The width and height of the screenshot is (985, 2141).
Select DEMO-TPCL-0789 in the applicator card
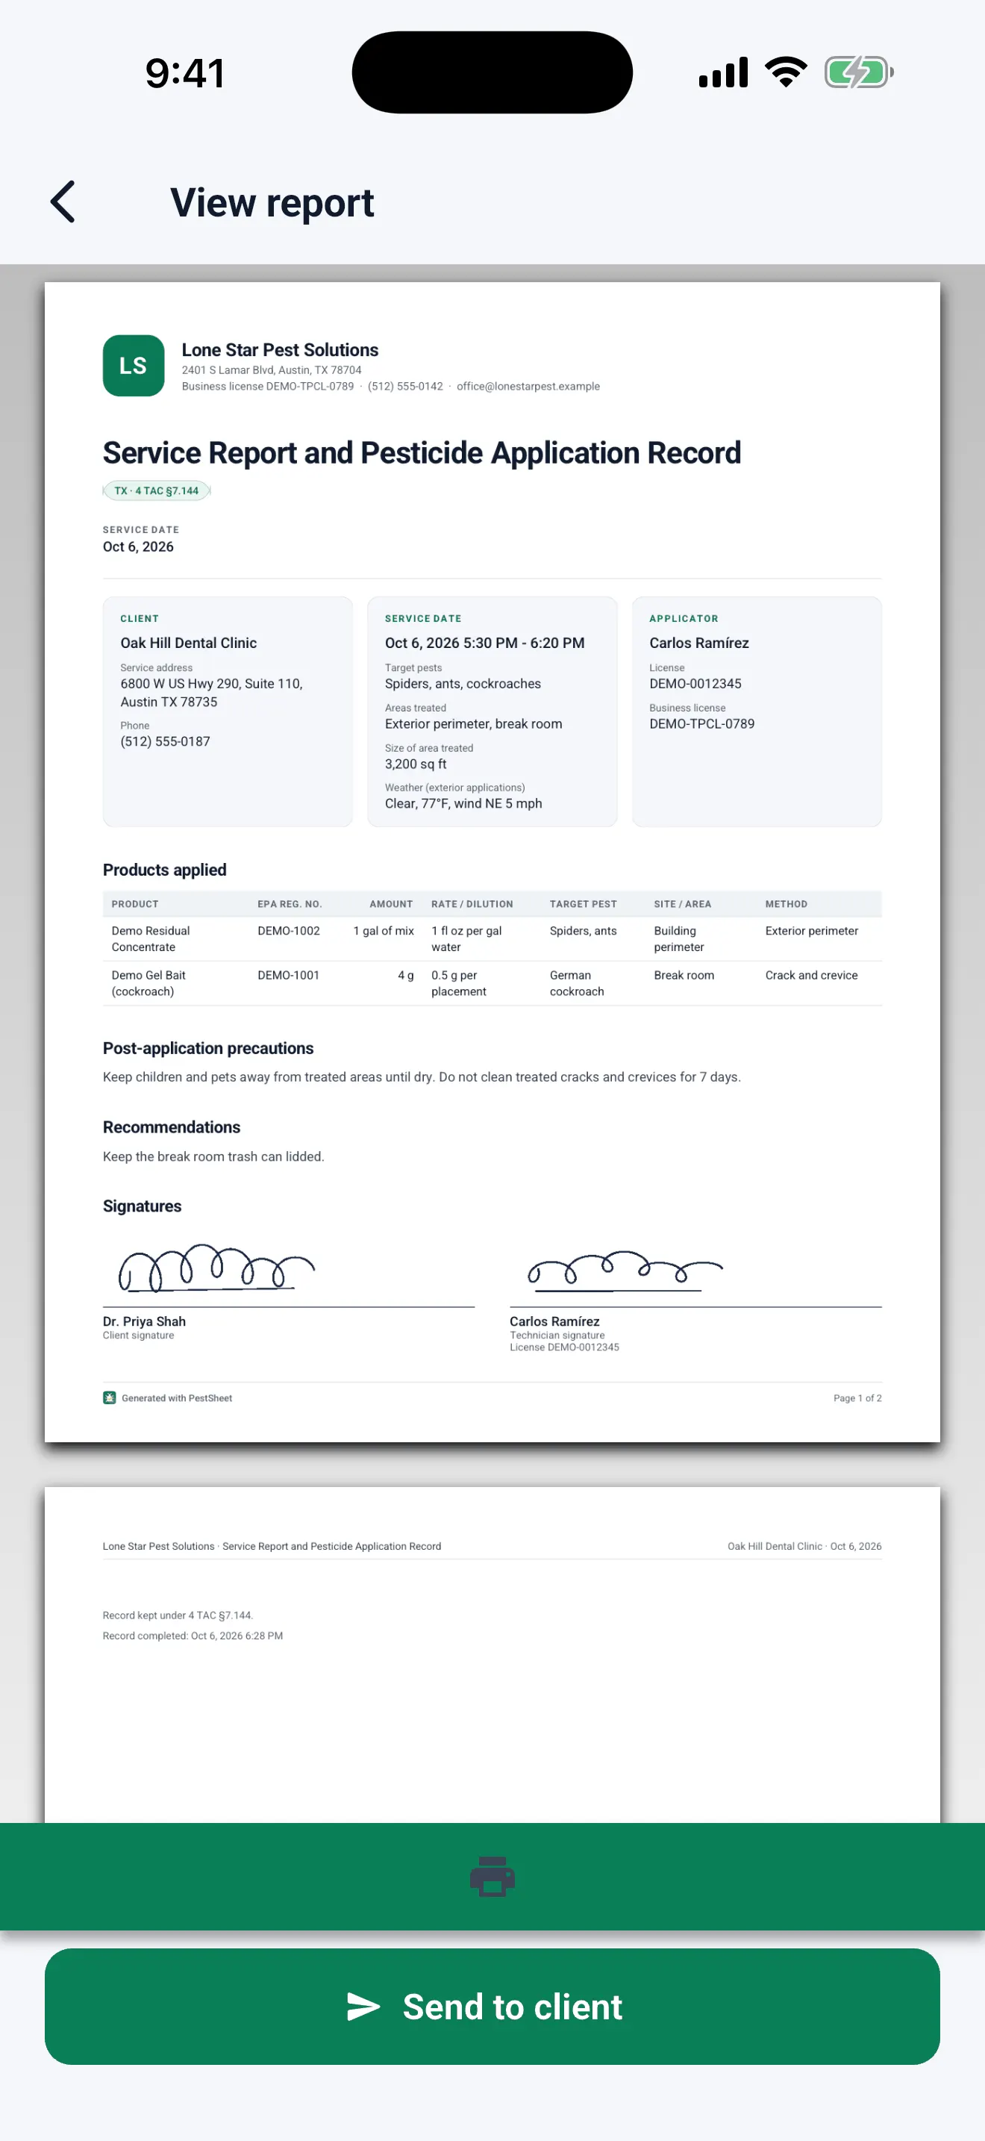coord(701,724)
